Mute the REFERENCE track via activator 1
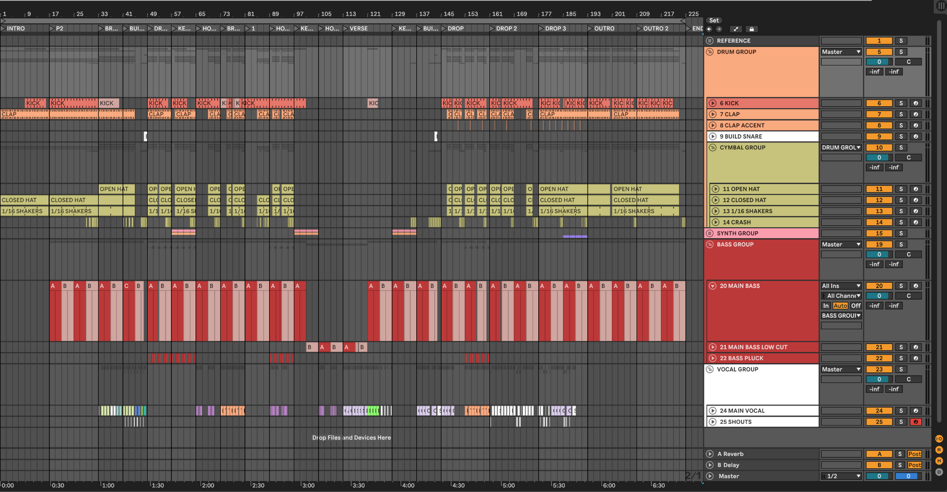This screenshot has width=947, height=492. coord(879,40)
